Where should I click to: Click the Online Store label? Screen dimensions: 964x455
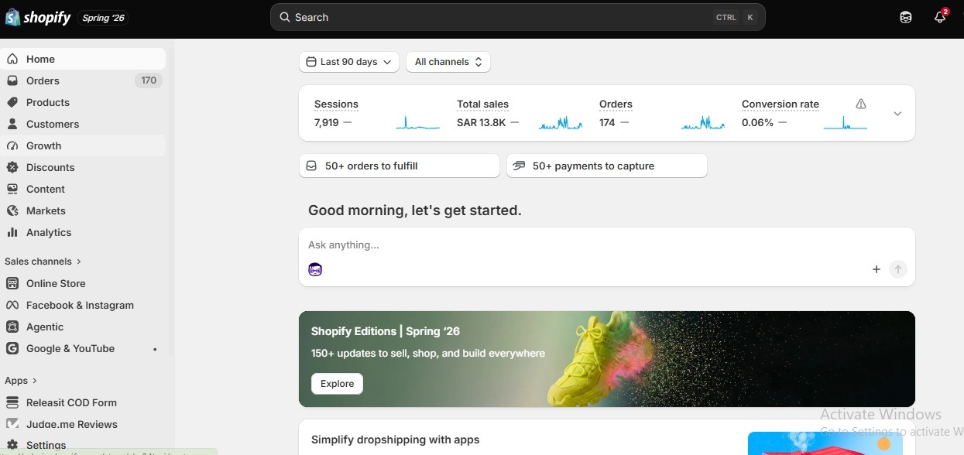point(56,283)
